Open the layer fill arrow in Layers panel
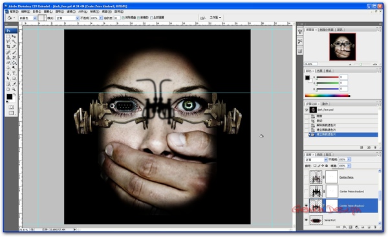 (x=349, y=166)
